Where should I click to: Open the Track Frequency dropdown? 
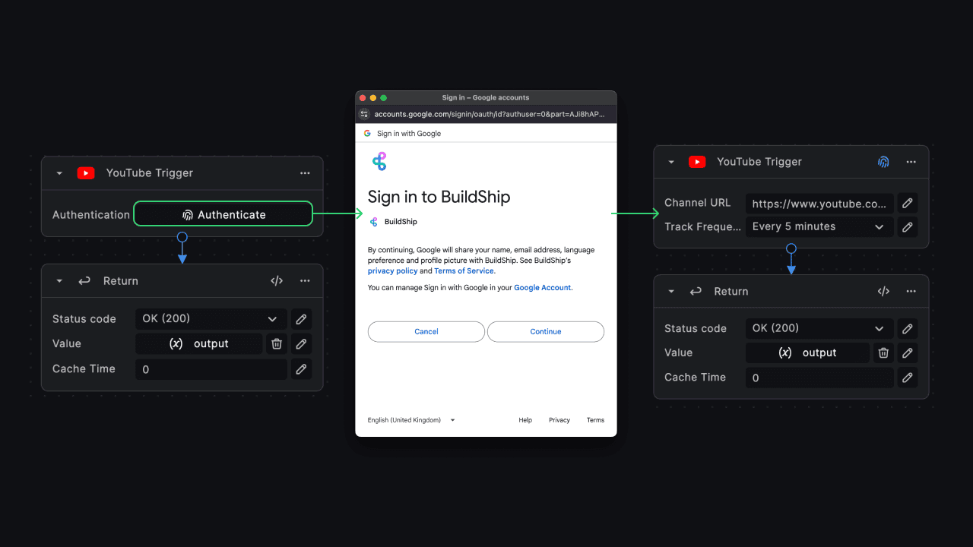click(819, 226)
